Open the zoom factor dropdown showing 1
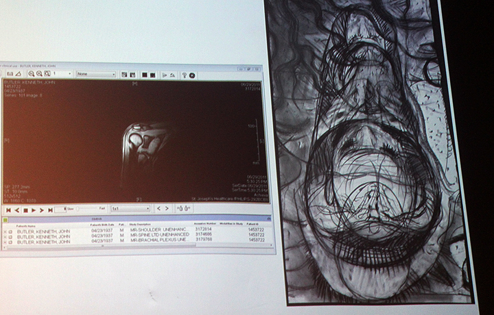Image resolution: width=494 pixels, height=315 pixels. click(x=62, y=74)
